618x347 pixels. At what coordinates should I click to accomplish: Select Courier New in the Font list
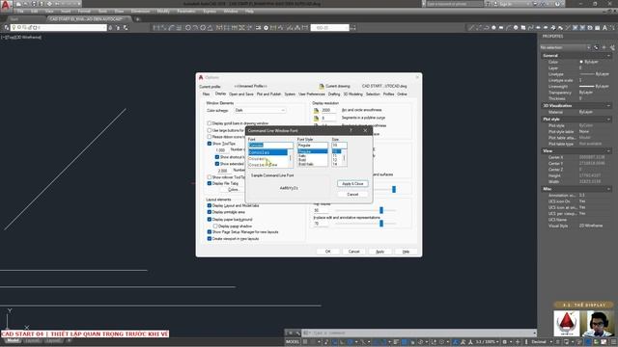[263, 165]
